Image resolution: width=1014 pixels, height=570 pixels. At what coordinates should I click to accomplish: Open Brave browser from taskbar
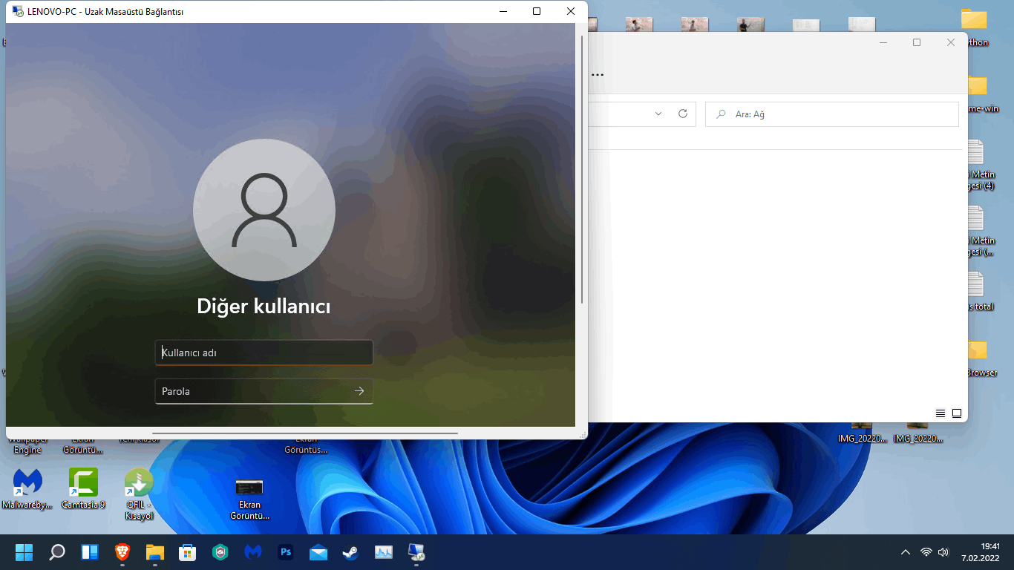pos(122,552)
